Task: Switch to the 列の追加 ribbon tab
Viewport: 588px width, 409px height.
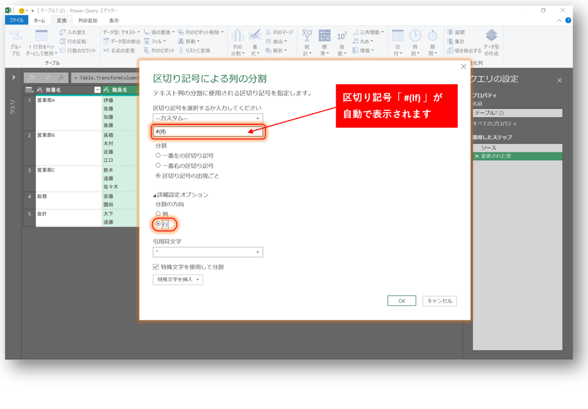Action: pyautogui.click(x=88, y=21)
